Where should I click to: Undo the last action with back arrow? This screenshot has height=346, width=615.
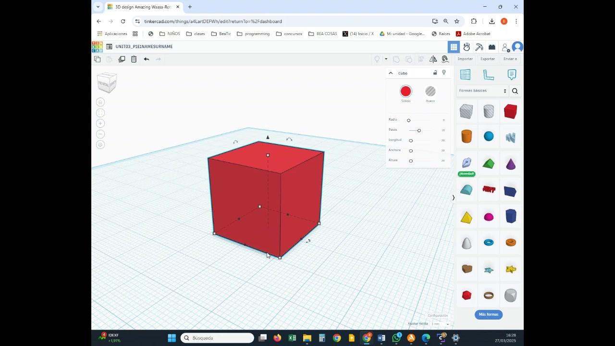pos(146,59)
